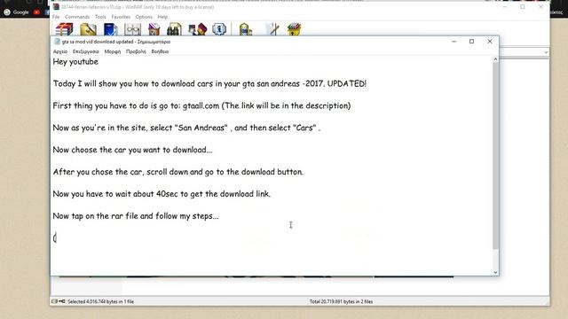The image size is (568, 319).
Task: Open WinRAR's Info toolbar icon
Action: [219, 28]
